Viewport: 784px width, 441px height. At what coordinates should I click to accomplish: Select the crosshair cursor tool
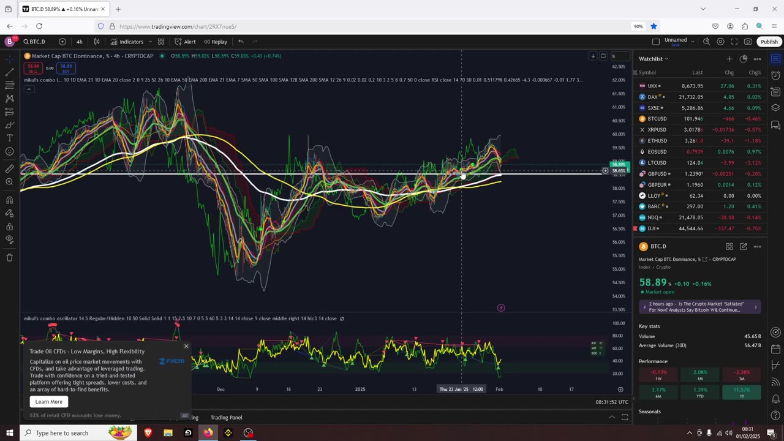9,59
